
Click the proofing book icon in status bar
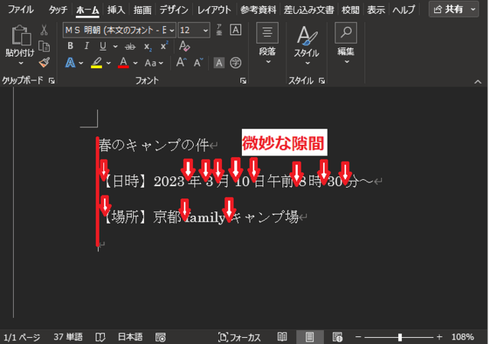click(x=100, y=337)
